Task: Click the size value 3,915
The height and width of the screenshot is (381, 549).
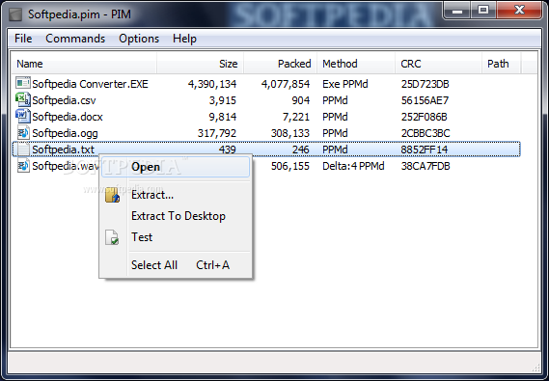Action: [223, 100]
